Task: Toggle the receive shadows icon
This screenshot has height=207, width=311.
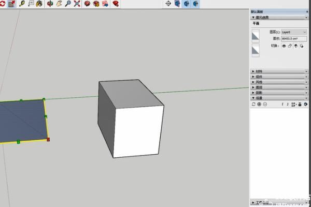Action: click(x=302, y=46)
